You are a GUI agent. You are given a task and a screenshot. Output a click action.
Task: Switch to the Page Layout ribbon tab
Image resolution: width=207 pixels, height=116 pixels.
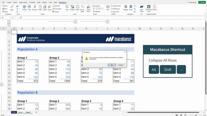[23, 2]
